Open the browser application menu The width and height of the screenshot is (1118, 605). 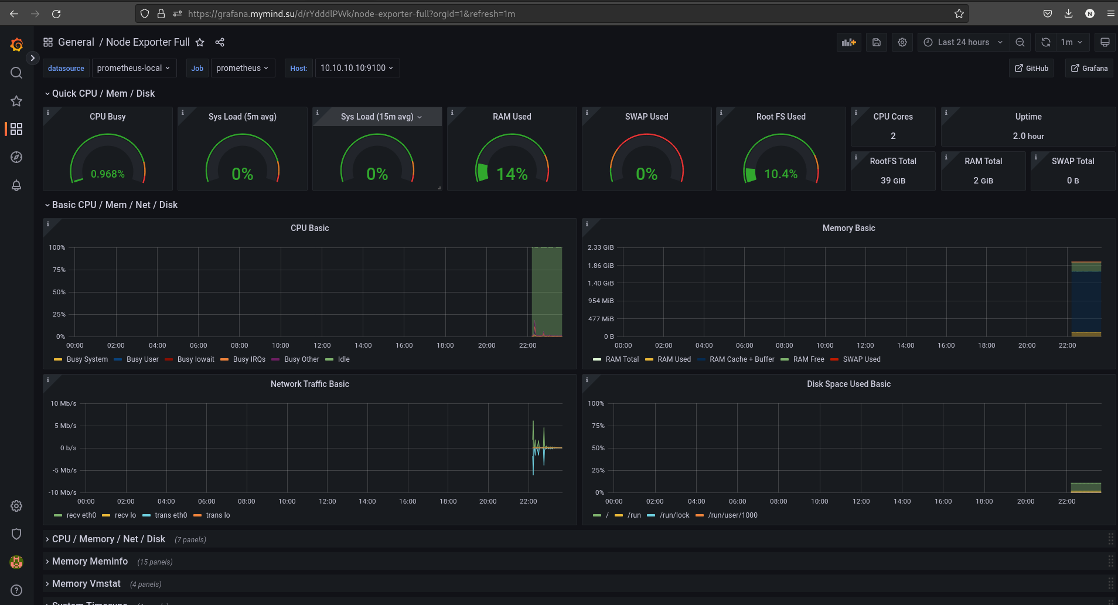[1110, 13]
